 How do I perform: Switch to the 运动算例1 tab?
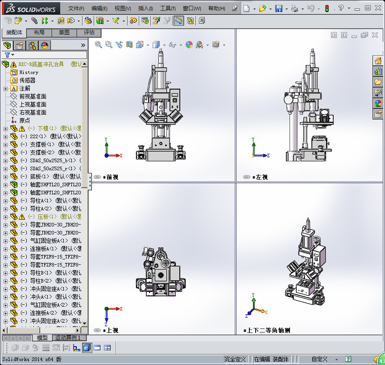(69, 338)
